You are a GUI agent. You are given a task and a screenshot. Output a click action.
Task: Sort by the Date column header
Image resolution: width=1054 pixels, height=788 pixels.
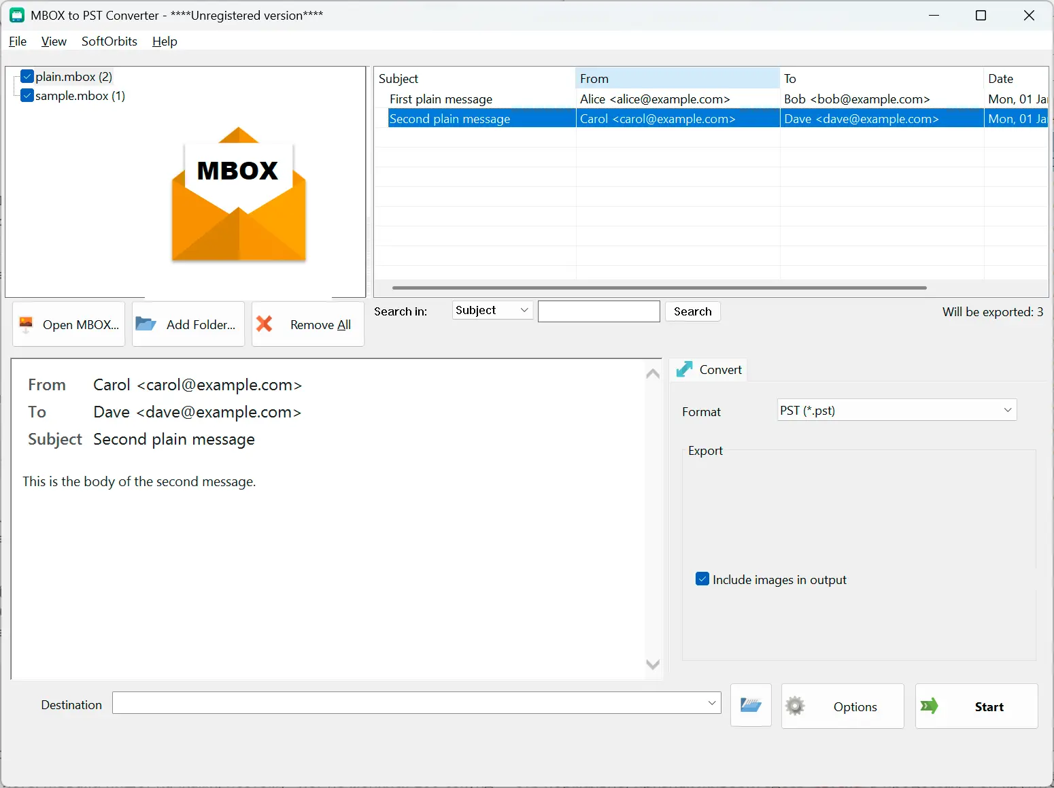tap(1016, 79)
